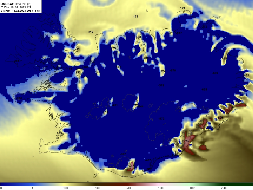The image size is (253, 190).
Task: Click the legend label 2500
Action: tap(224, 188)
